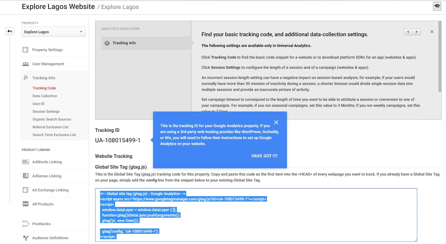
Task: Open Postbacks
Action: pyautogui.click(x=41, y=224)
